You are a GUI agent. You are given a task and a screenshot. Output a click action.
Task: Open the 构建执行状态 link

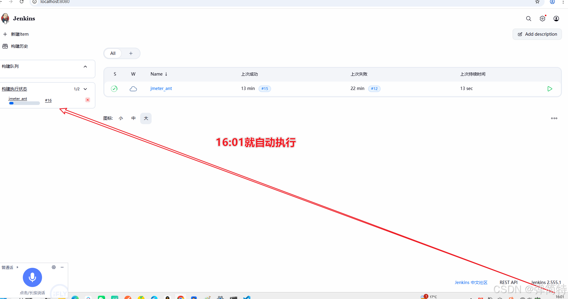(x=14, y=89)
